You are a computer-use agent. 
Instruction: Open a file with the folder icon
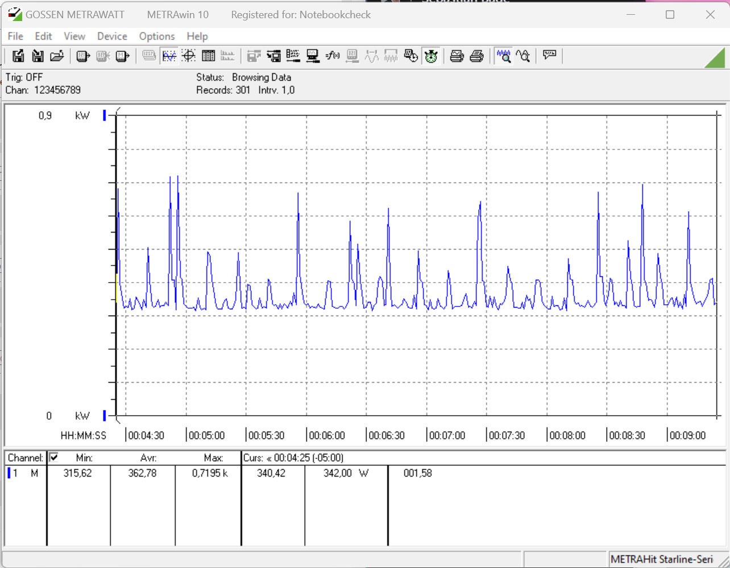coord(57,56)
